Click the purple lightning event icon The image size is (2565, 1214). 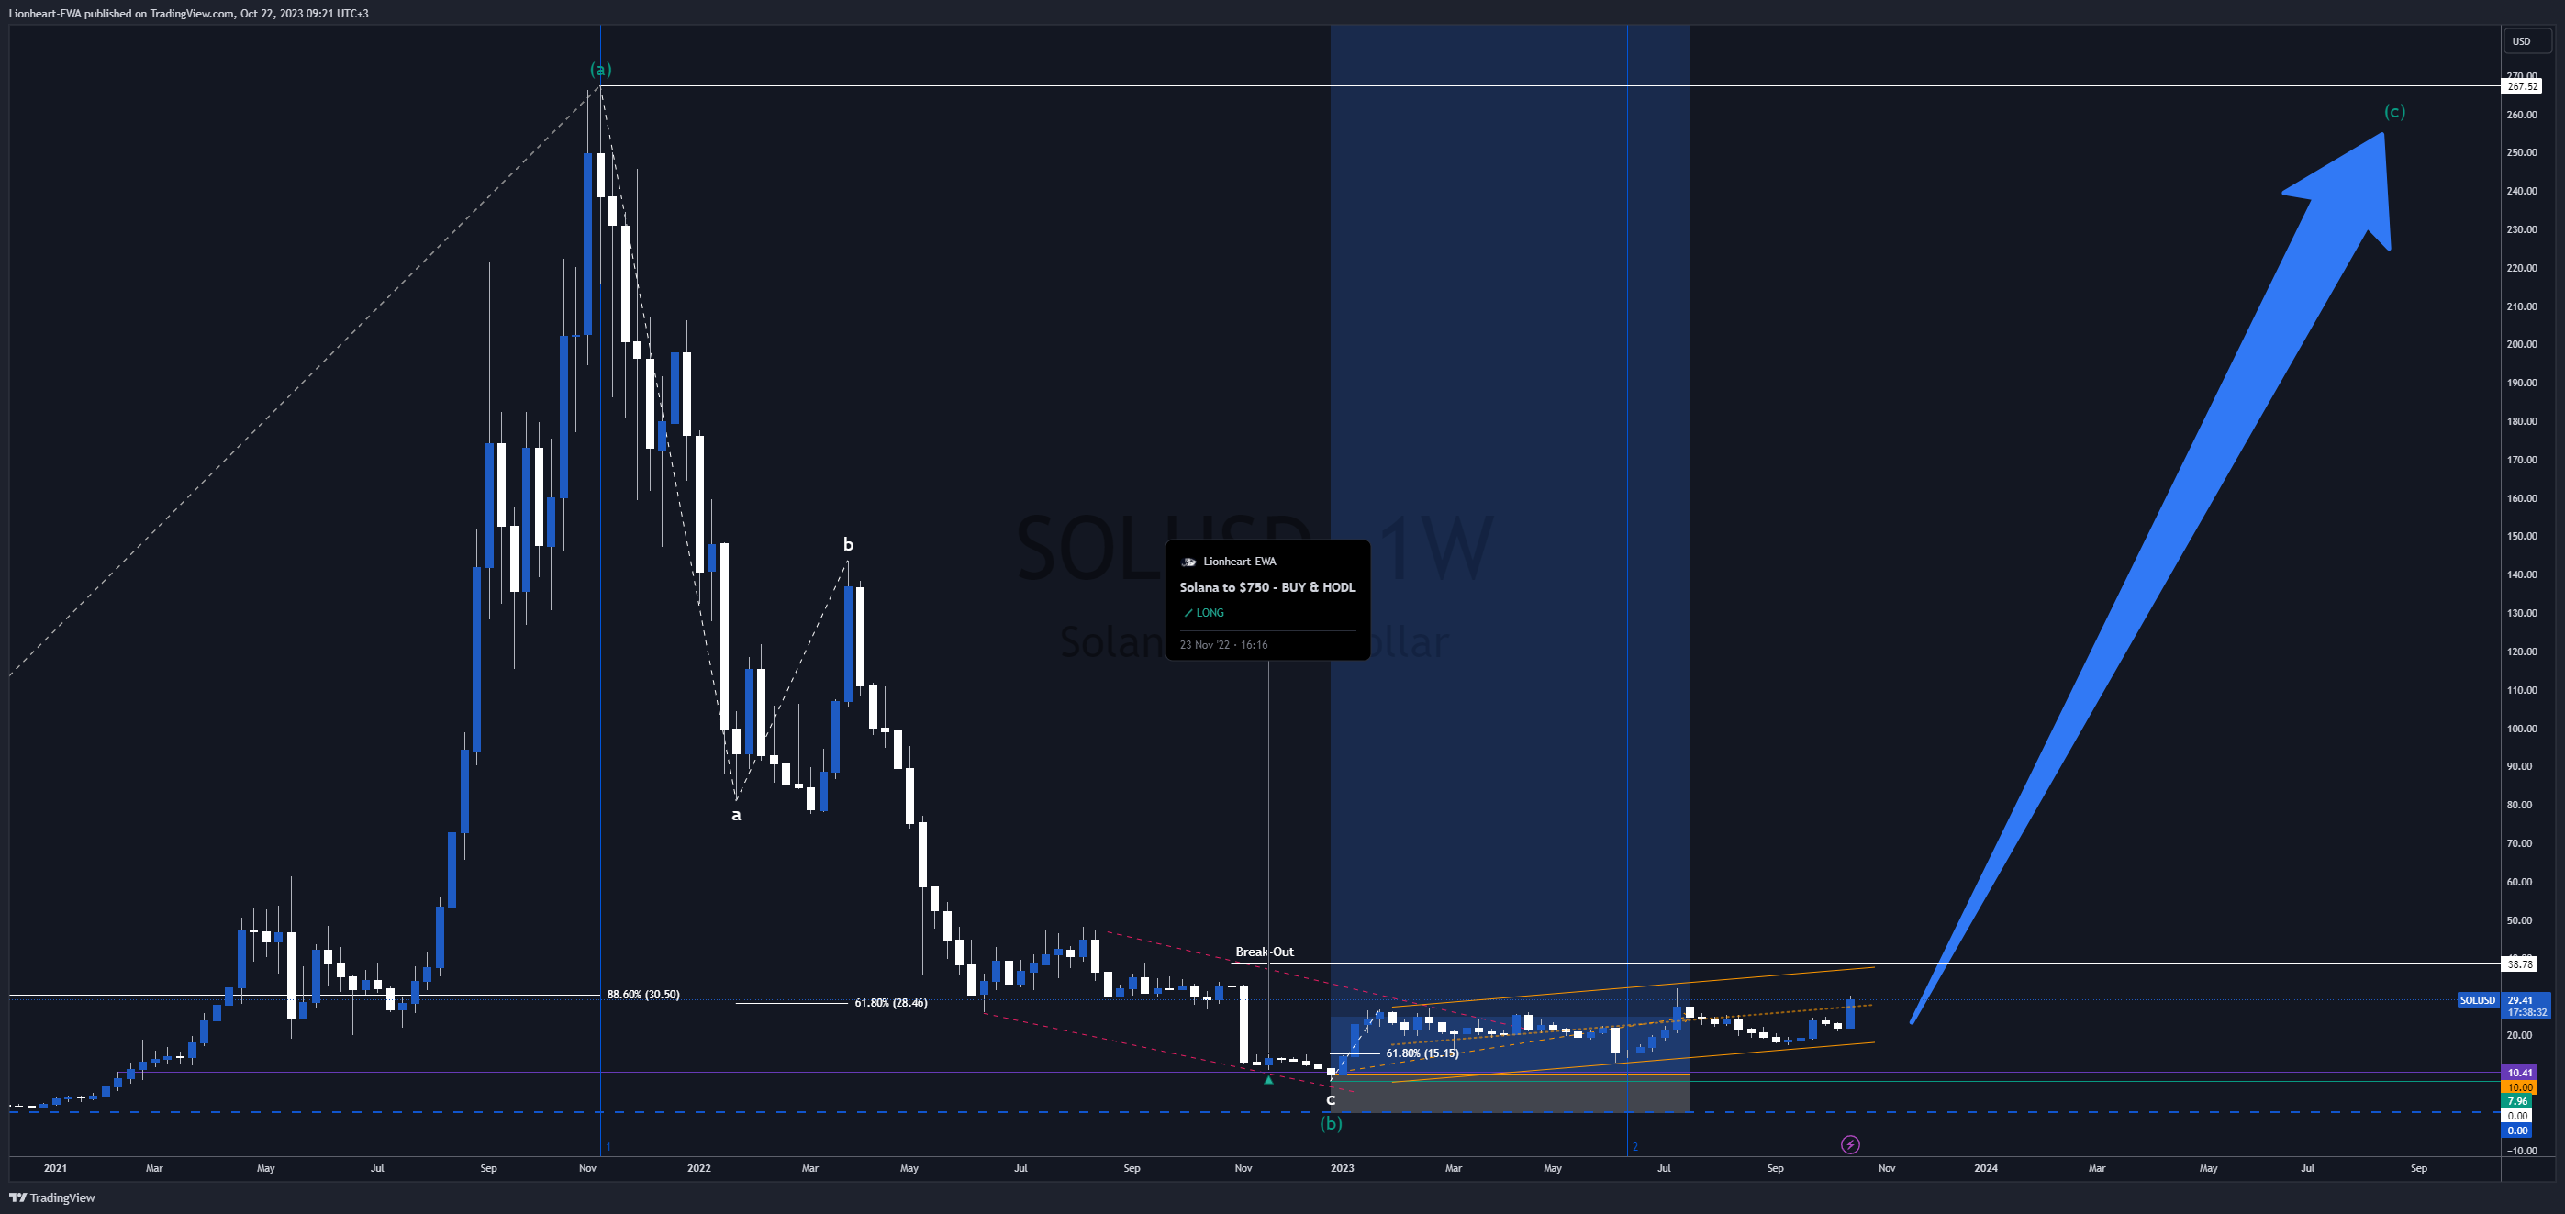1849,1144
